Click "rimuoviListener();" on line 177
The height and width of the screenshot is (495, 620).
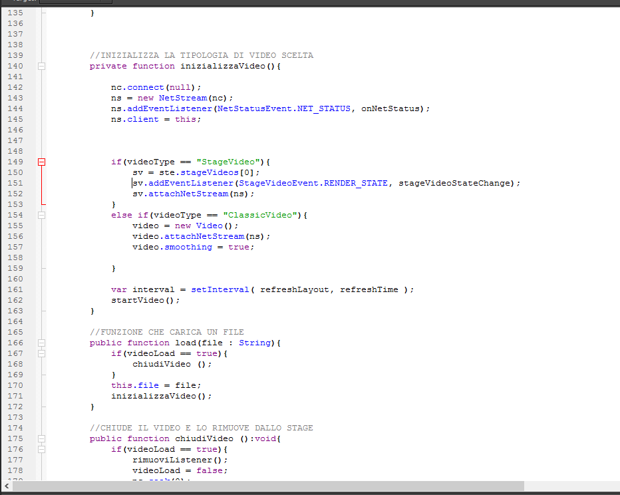pos(180,460)
